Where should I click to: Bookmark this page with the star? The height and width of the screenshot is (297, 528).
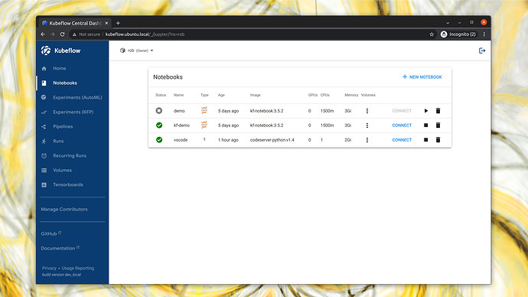tap(432, 34)
